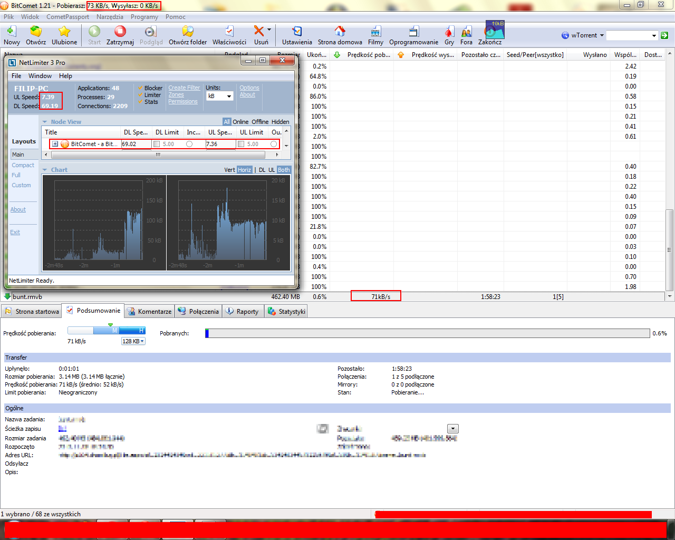
Task: Open the File menu in NetLimiter
Action: tap(16, 76)
